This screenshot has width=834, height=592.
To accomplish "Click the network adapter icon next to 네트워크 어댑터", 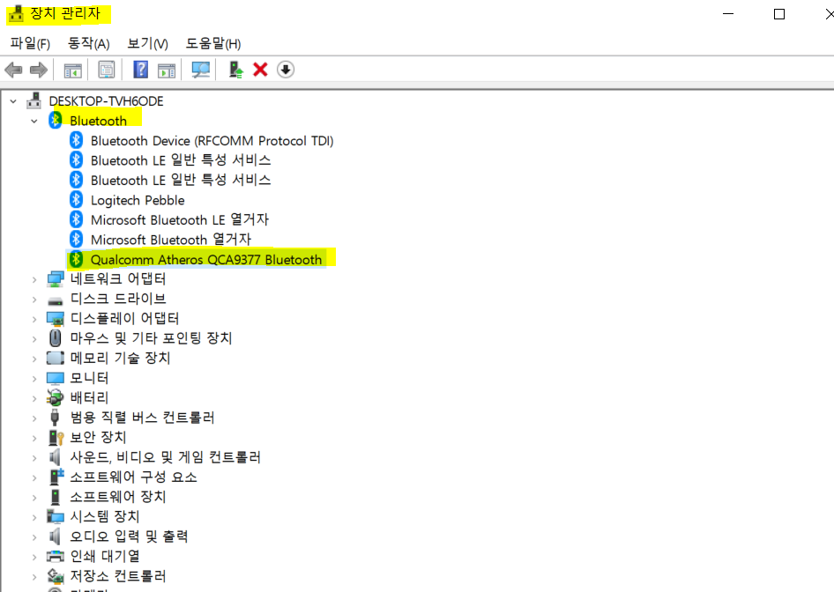I will click(x=56, y=279).
